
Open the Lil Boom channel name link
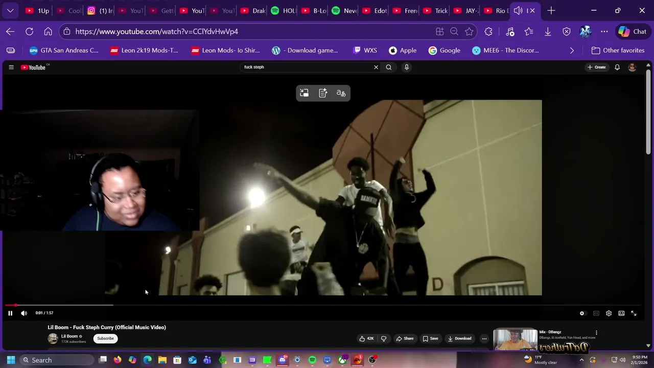[x=69, y=336]
